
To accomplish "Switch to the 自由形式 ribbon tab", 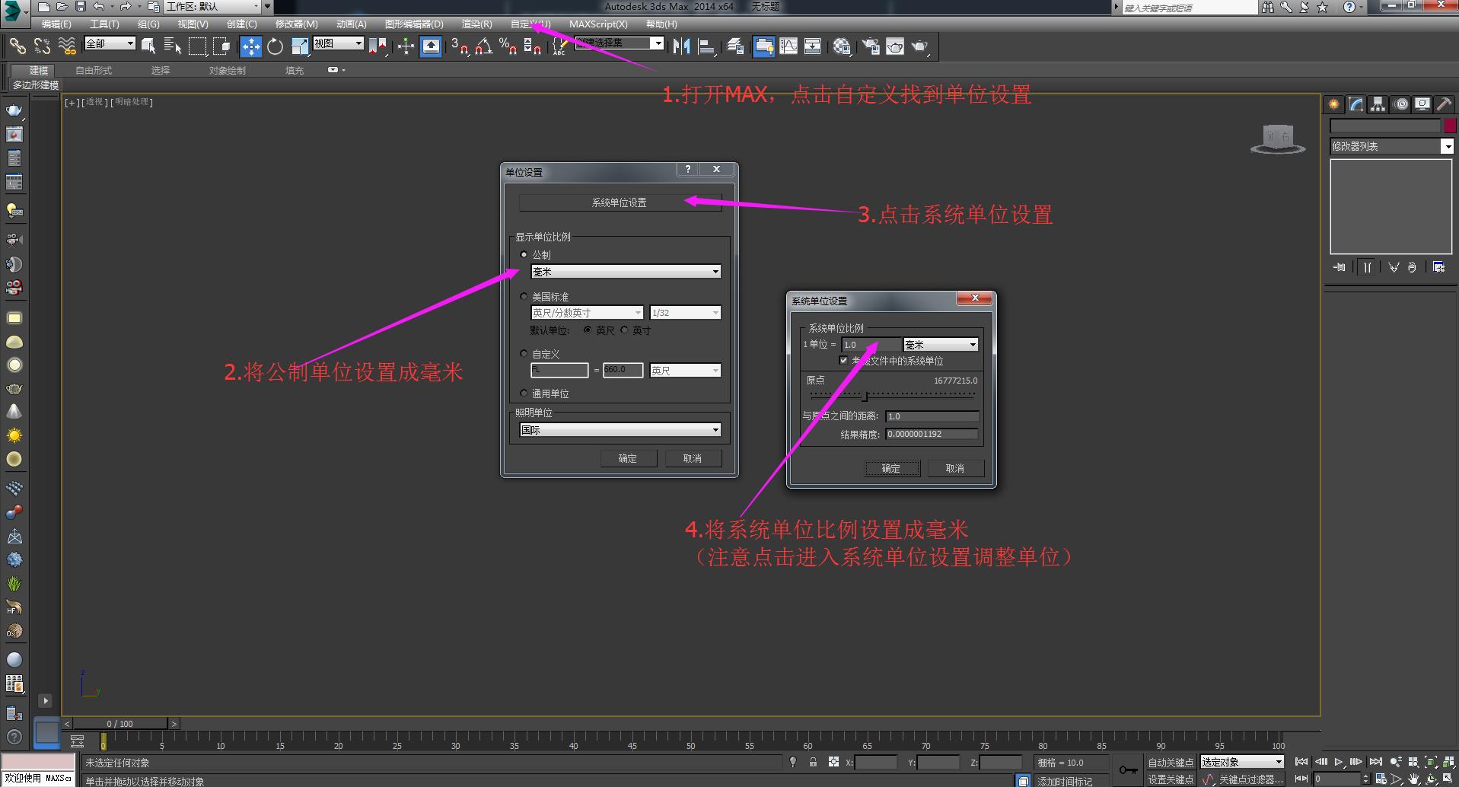I will click(93, 70).
